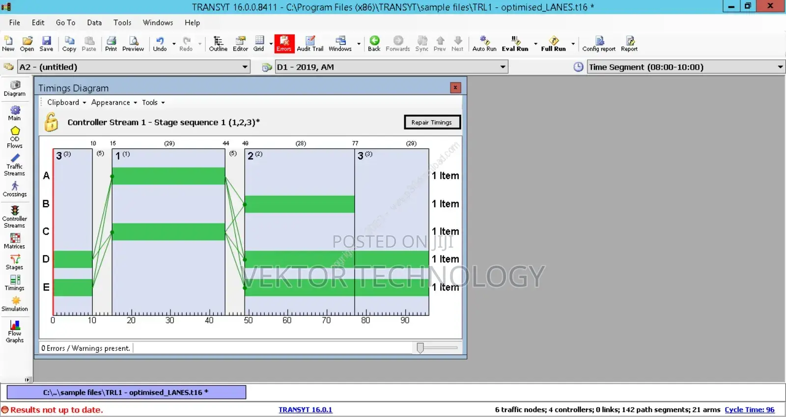The height and width of the screenshot is (417, 786).
Task: Open the Windows toolbar button
Action: 340,43
